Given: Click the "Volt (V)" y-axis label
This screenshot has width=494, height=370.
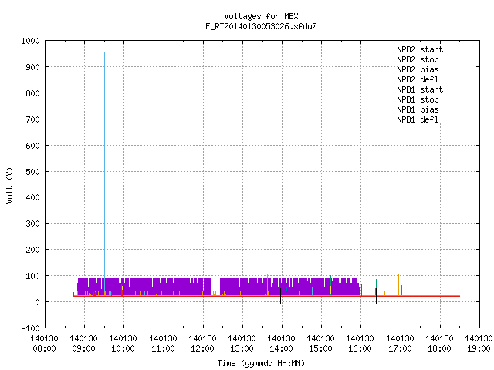Looking at the screenshot, I should (9, 185).
